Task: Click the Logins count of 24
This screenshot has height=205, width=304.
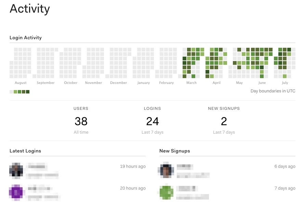Action: [x=153, y=121]
